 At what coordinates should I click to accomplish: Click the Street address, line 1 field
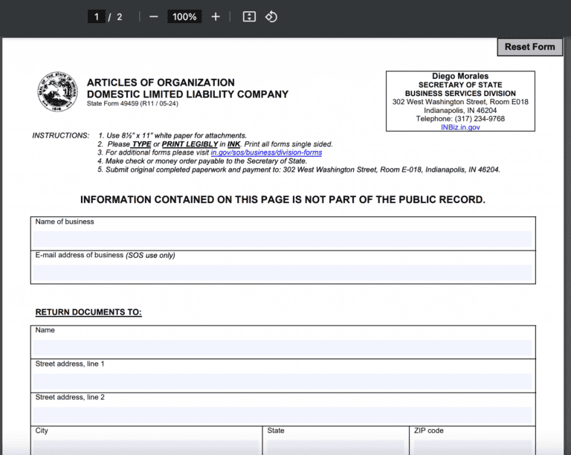(x=283, y=381)
